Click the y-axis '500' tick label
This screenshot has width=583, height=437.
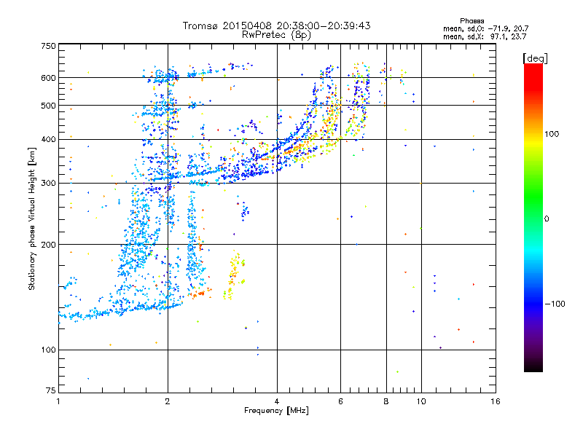(48, 106)
